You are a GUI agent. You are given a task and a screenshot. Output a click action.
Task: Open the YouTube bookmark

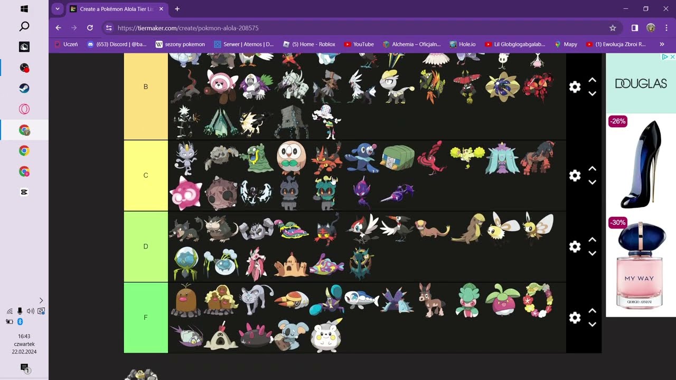tap(359, 44)
